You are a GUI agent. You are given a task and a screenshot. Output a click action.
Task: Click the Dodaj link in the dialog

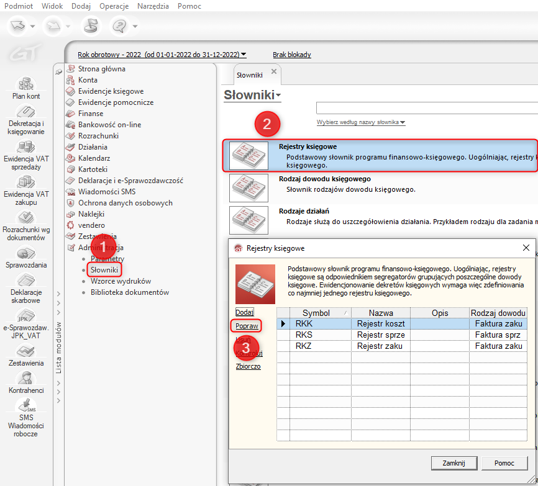[x=245, y=312]
